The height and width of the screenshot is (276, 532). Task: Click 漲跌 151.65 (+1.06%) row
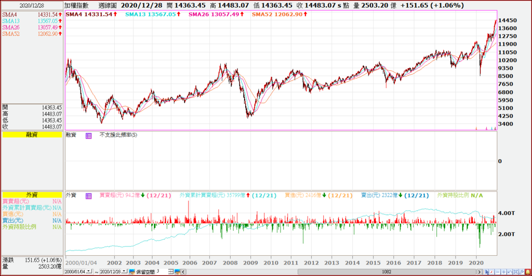click(32, 260)
